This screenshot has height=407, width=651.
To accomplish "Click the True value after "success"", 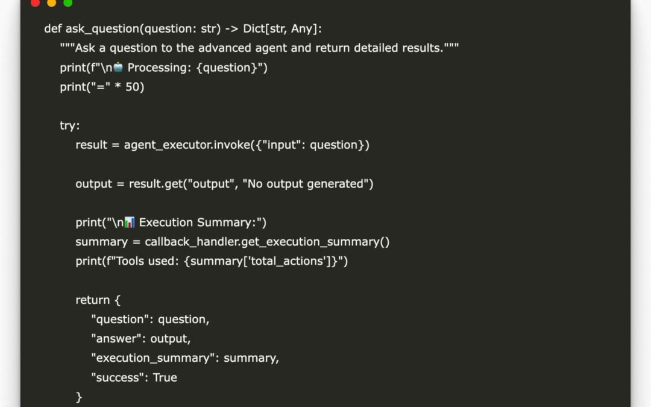I will (x=165, y=377).
